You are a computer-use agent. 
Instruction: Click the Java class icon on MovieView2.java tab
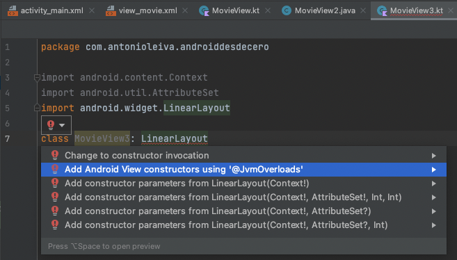(286, 10)
